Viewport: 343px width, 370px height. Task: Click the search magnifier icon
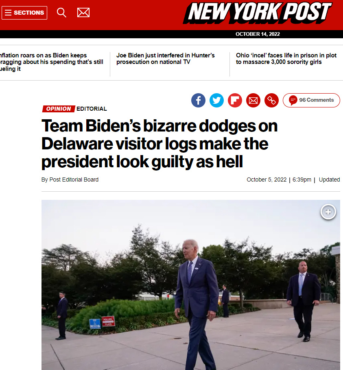(x=61, y=13)
